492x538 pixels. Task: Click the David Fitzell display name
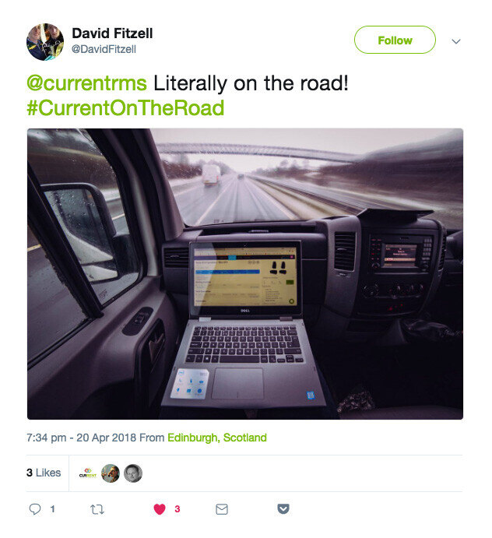[112, 33]
